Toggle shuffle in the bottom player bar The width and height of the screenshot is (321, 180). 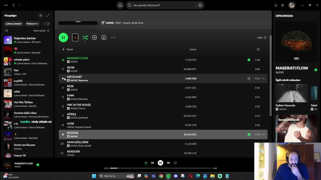146,163
